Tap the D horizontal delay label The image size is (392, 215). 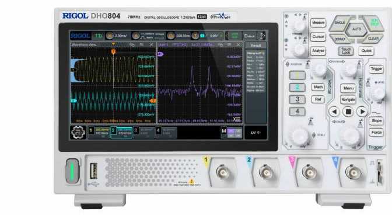tap(171, 36)
